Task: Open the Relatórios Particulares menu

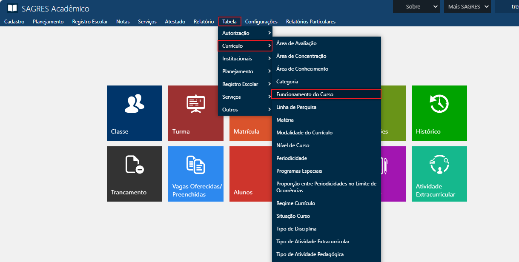Action: point(310,22)
